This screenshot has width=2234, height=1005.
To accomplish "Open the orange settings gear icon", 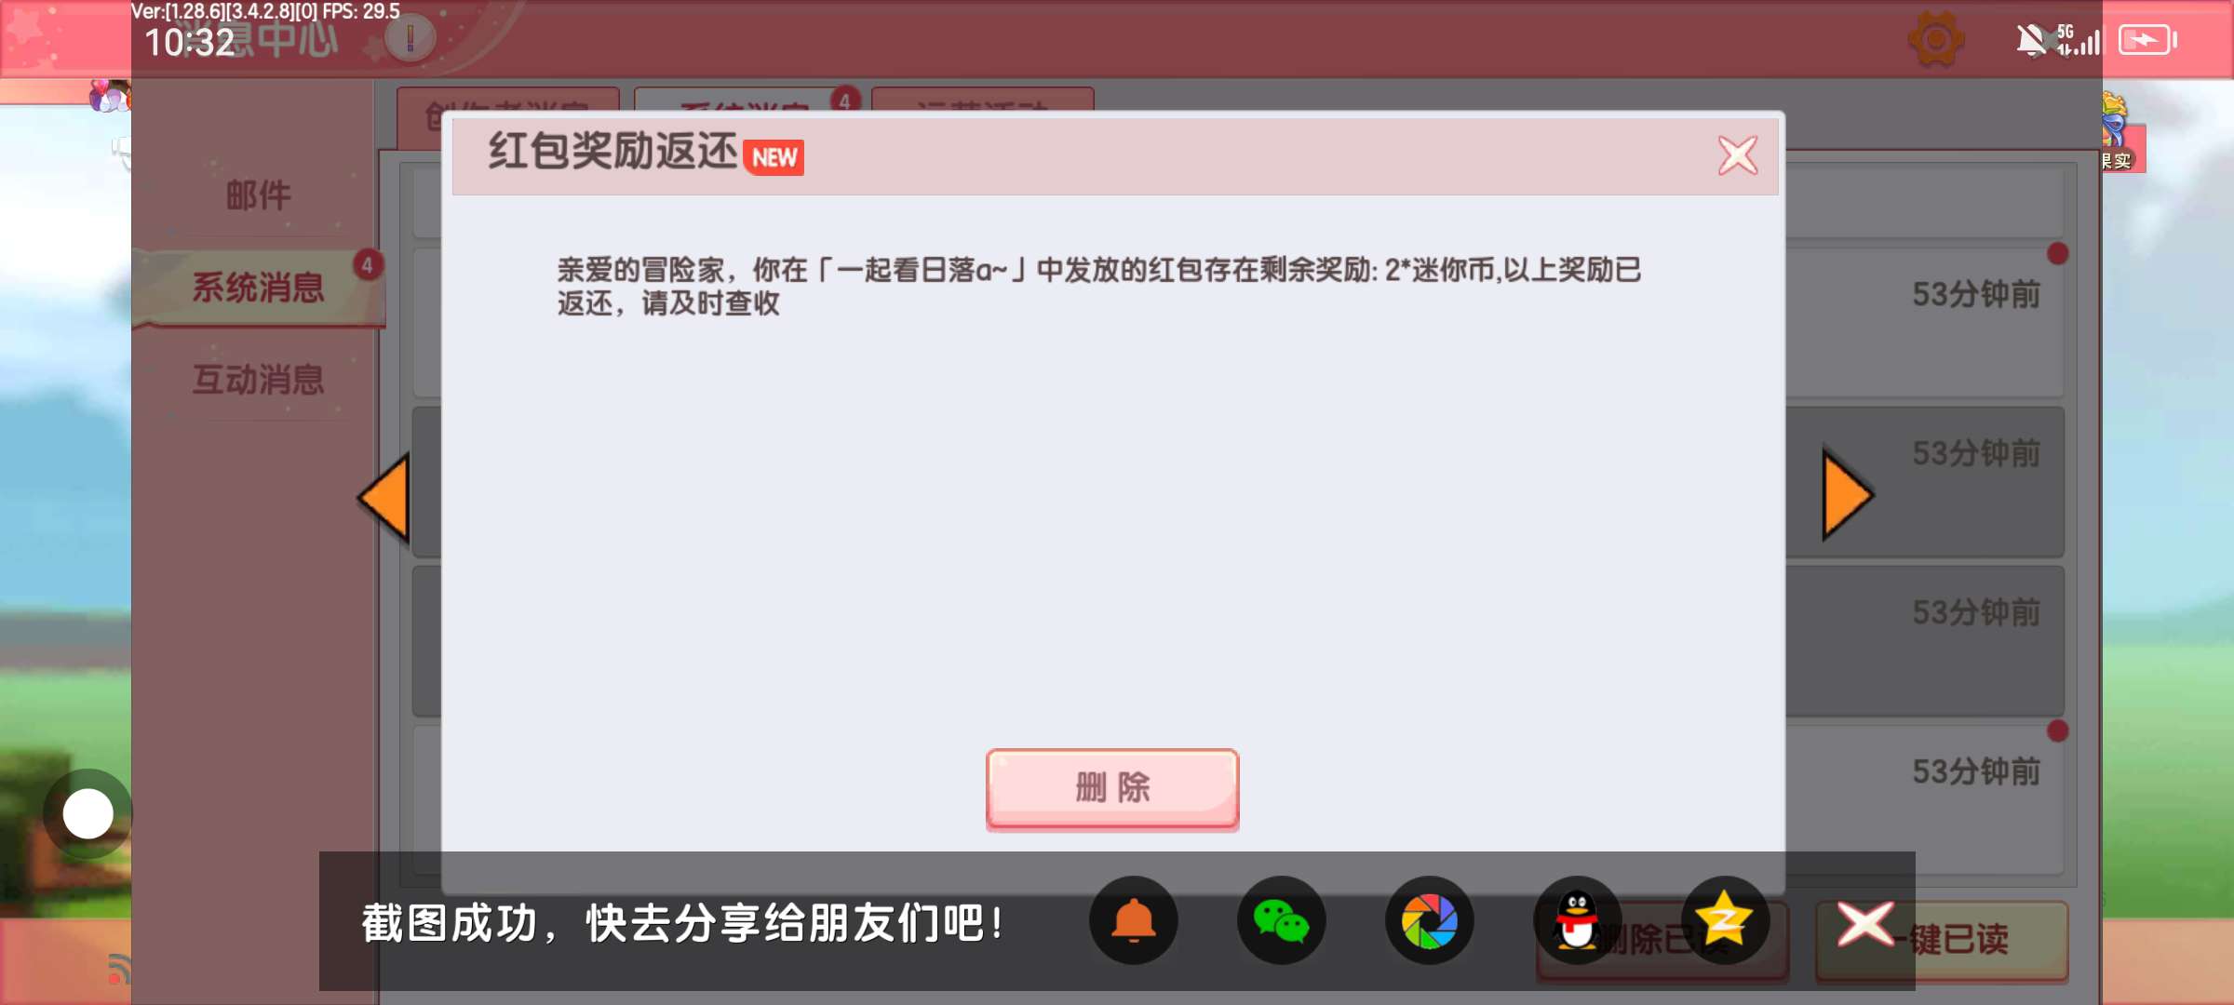I will pos(1936,40).
